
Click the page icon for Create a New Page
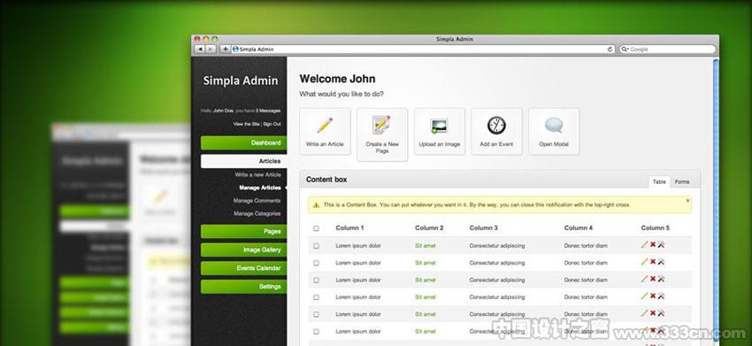[x=382, y=125]
